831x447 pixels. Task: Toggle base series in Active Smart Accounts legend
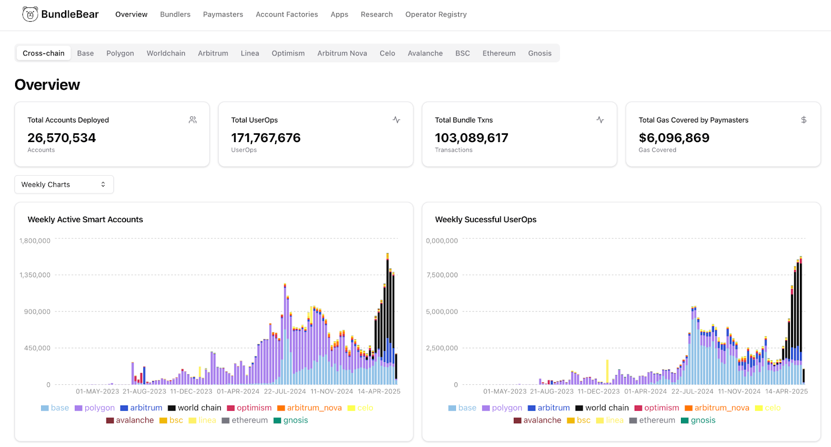55,408
